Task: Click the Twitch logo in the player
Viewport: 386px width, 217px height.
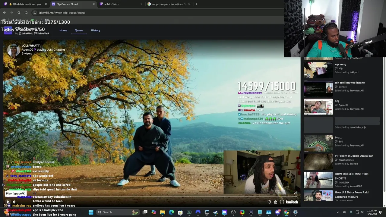Action: 292,202
